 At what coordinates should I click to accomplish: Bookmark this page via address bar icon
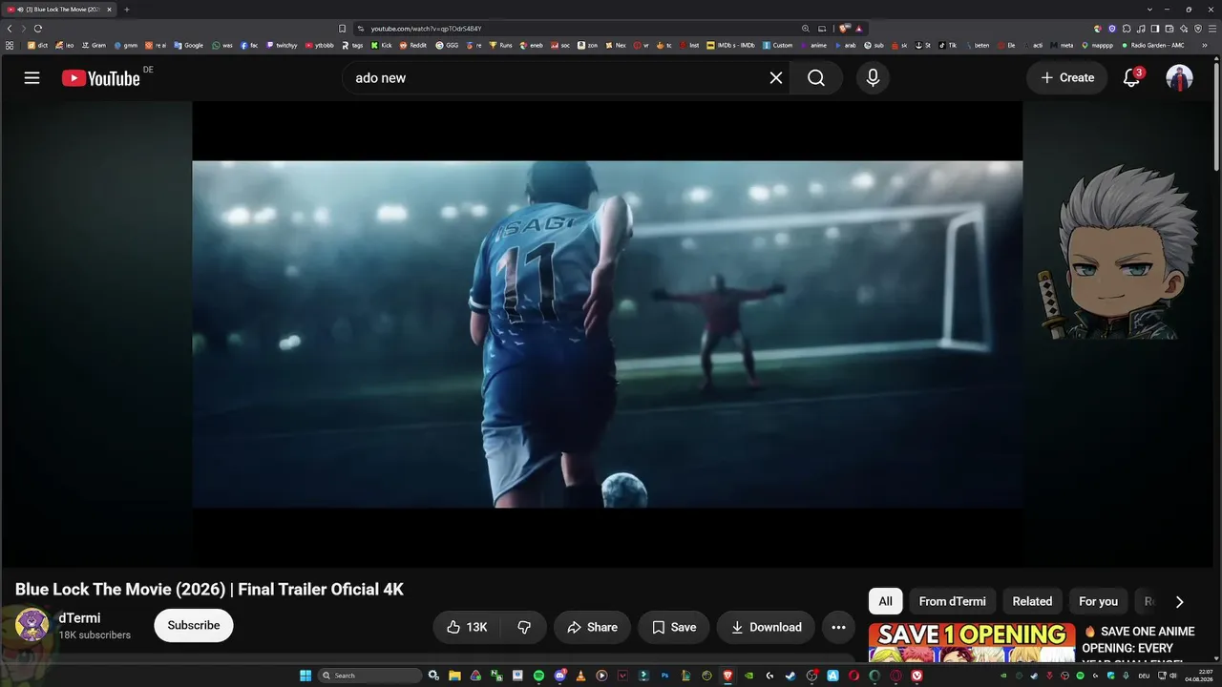coord(342,29)
